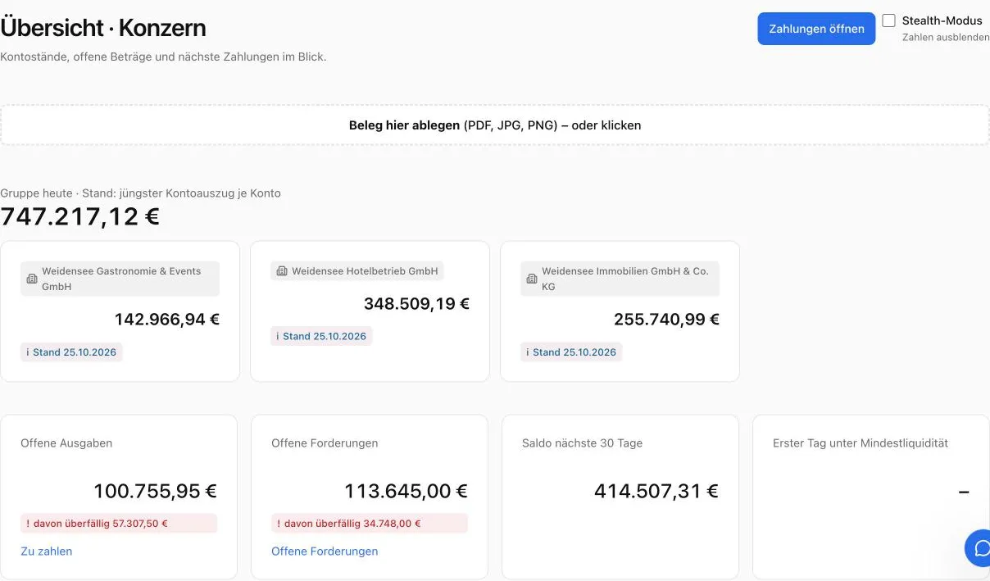Viewport: 990px width, 581px height.
Task: Click building icon beside Weidensee Gastronomie & Events
Action: click(32, 279)
